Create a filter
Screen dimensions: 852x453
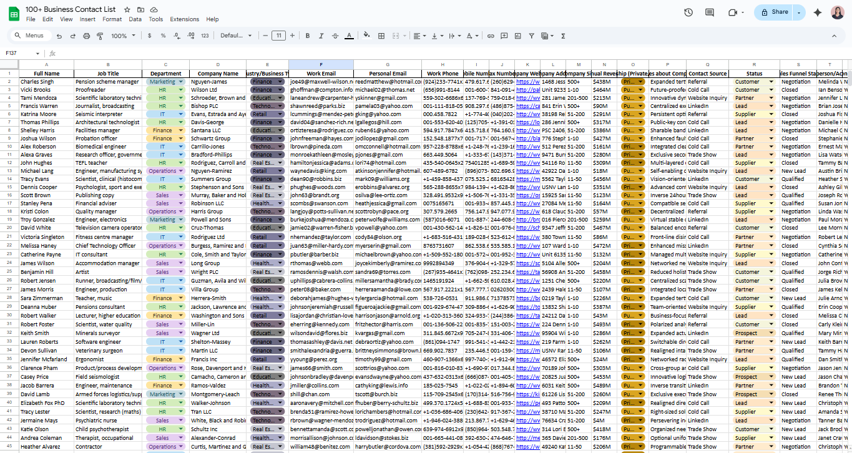tap(531, 36)
